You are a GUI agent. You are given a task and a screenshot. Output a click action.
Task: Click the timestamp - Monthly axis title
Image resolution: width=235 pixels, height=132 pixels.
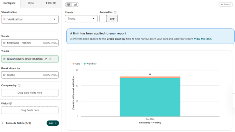coord(150,123)
